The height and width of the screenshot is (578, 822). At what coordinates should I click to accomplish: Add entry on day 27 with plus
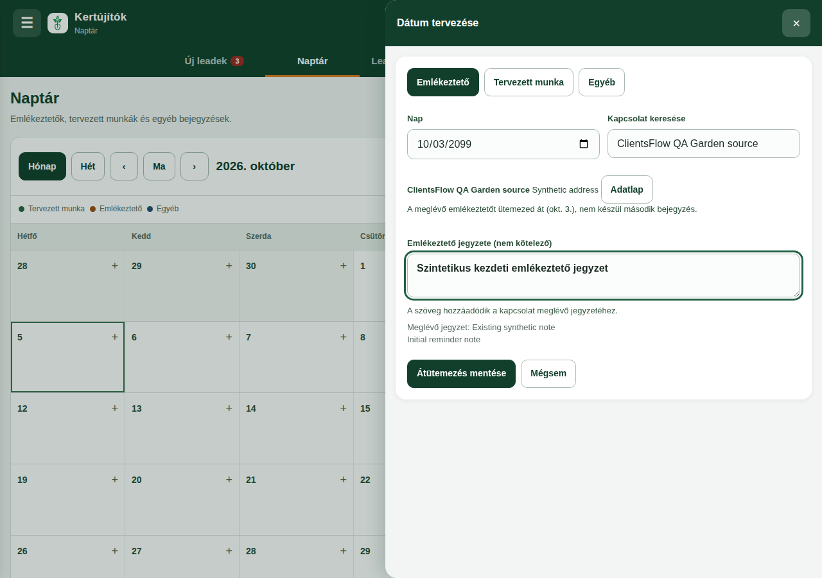coord(229,550)
